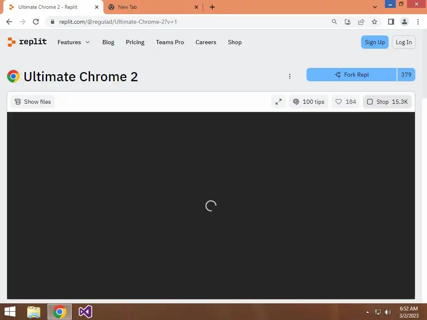The height and width of the screenshot is (320, 427).
Task: Open File Explorer from the taskbar
Action: point(34,312)
